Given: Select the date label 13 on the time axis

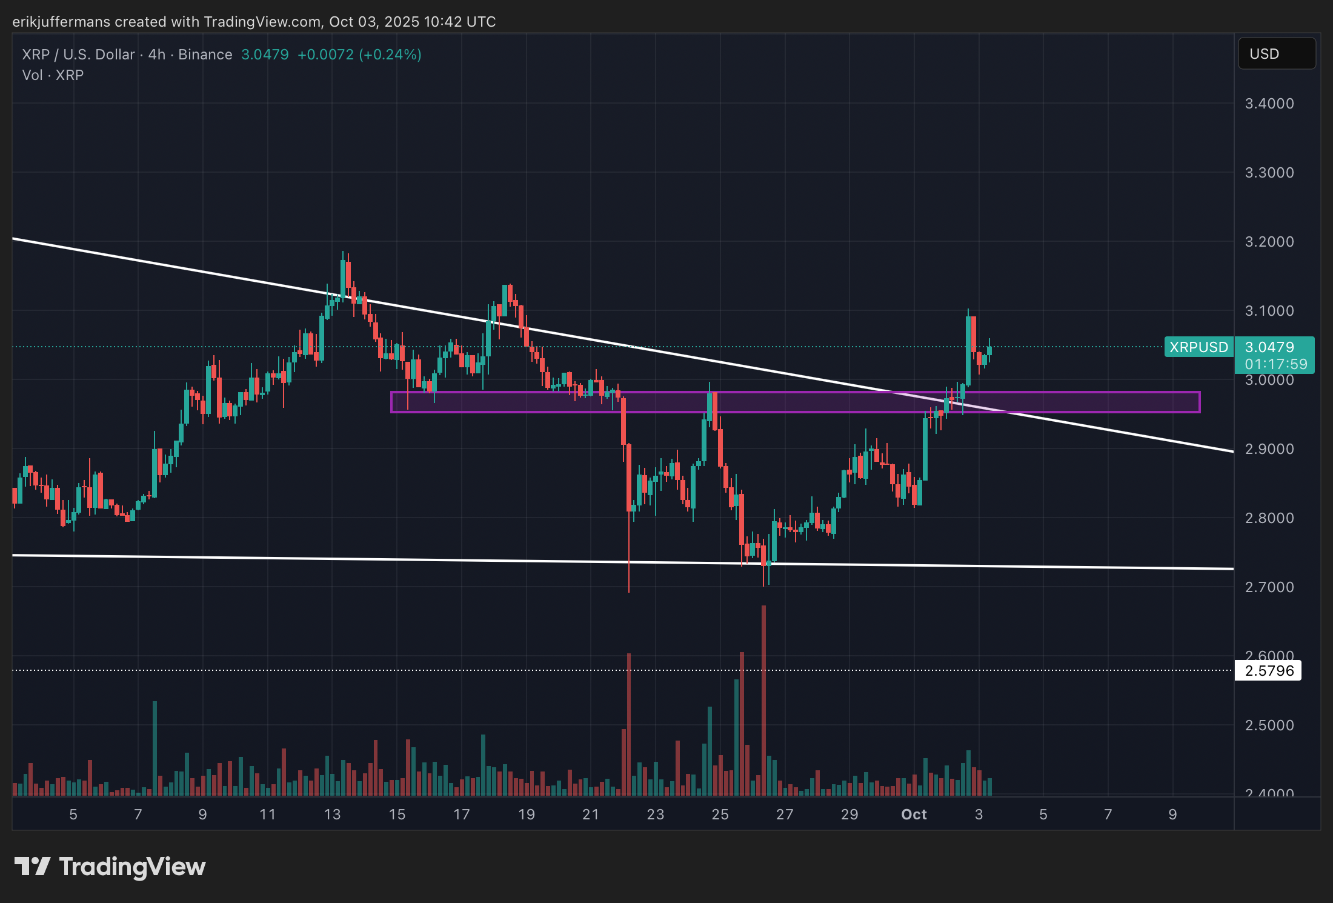Looking at the screenshot, I should pyautogui.click(x=332, y=815).
